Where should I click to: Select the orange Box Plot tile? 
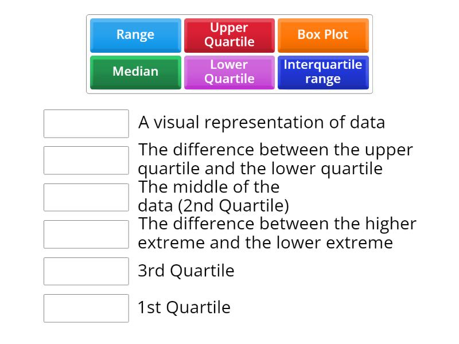pyautogui.click(x=323, y=36)
